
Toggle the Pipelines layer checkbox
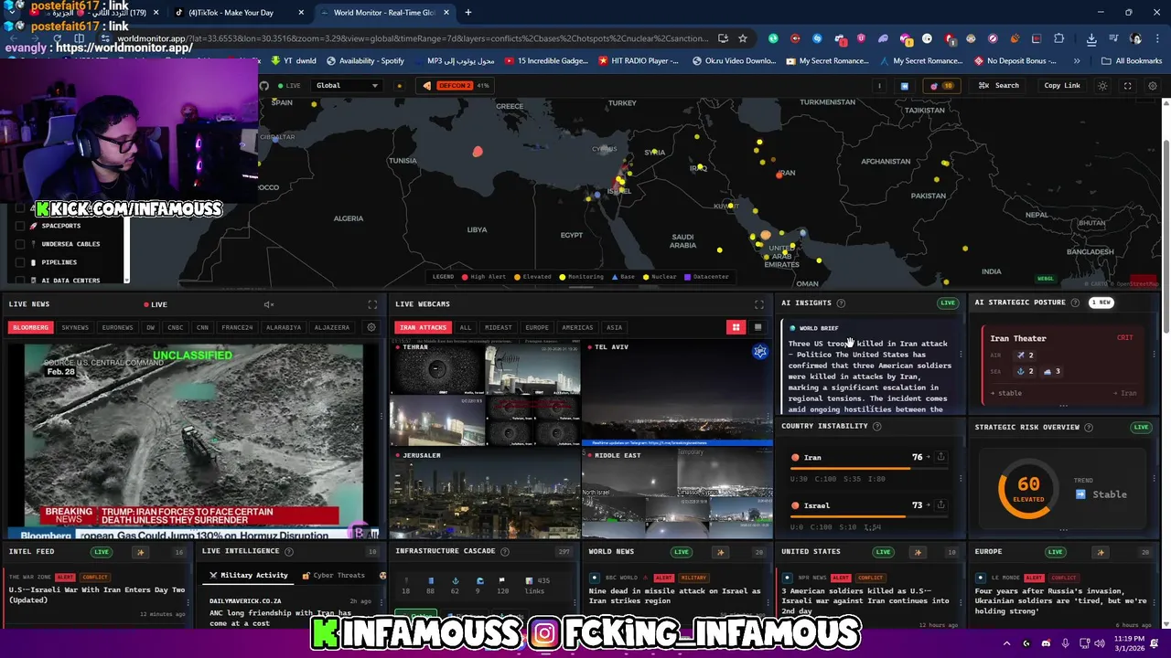click(20, 262)
